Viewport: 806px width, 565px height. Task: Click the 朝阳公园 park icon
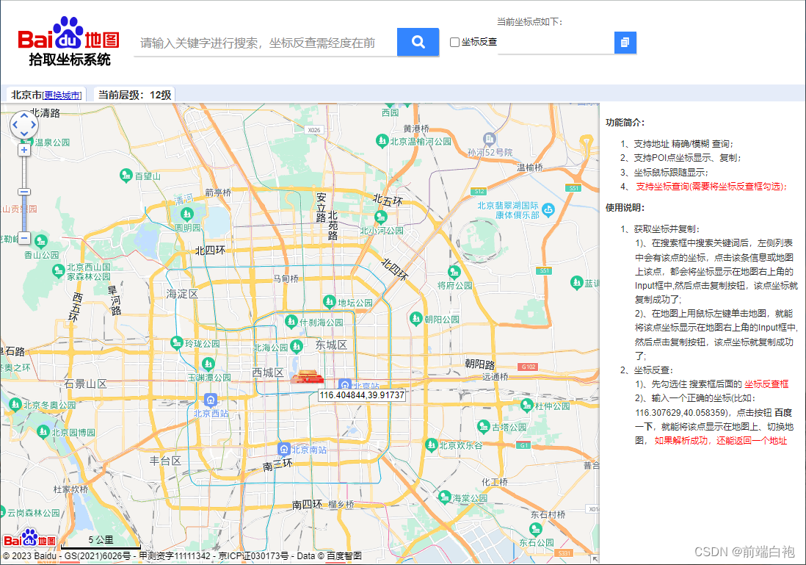pos(416,319)
